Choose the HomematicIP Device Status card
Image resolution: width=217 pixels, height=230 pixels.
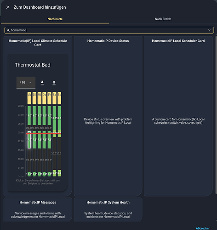pos(108,116)
